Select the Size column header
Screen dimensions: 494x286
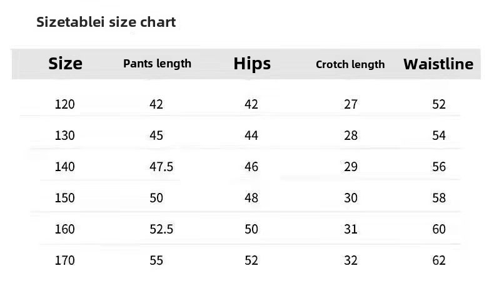[65, 64]
